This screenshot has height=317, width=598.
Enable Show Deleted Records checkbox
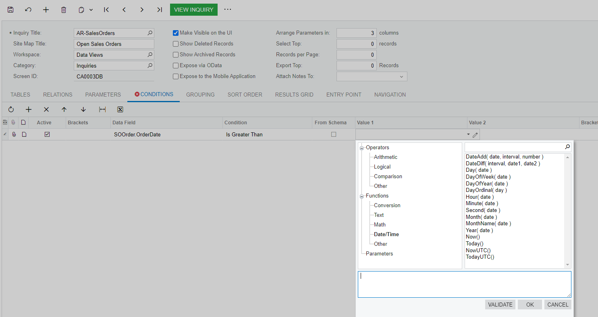coord(176,44)
